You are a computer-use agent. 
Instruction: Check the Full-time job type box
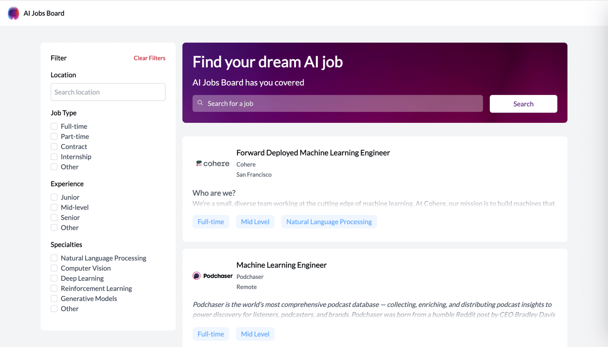tap(54, 126)
